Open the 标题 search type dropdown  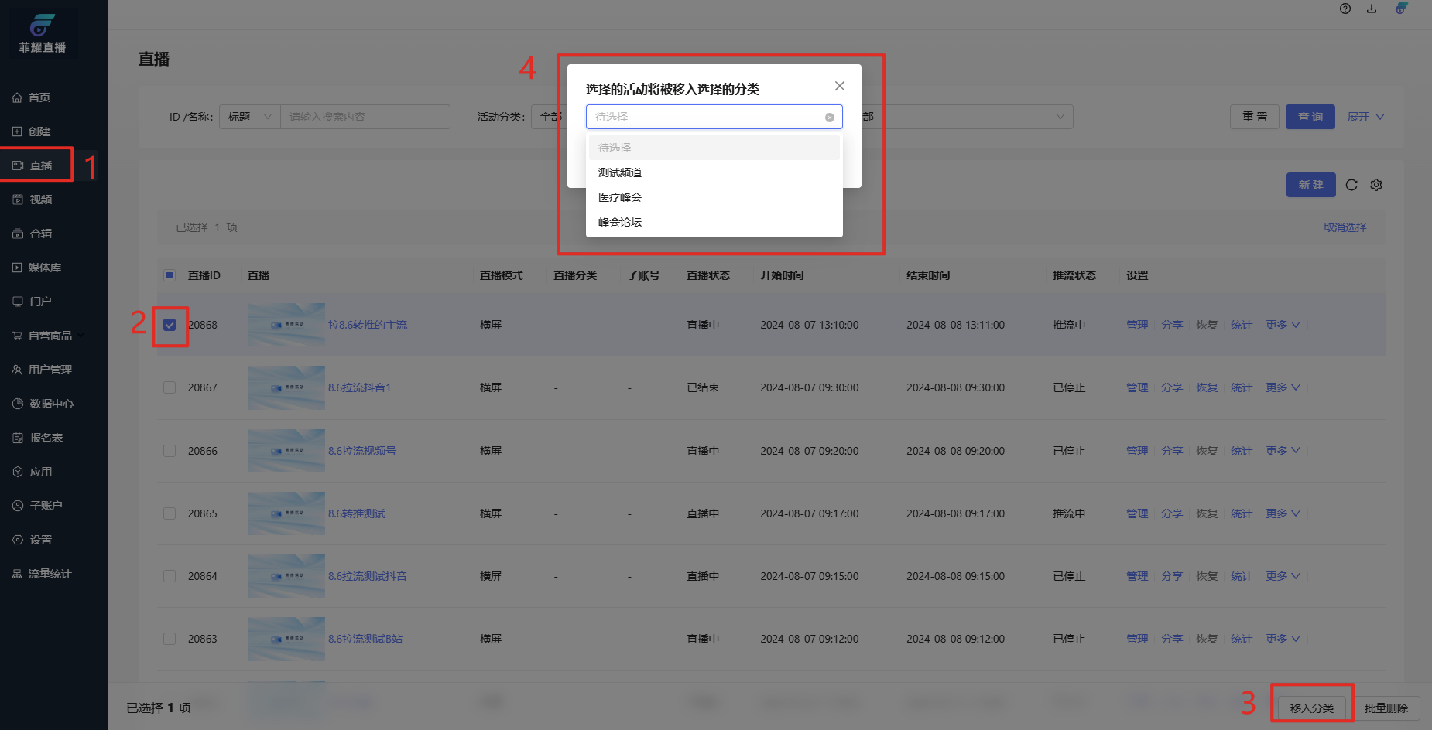pos(249,117)
